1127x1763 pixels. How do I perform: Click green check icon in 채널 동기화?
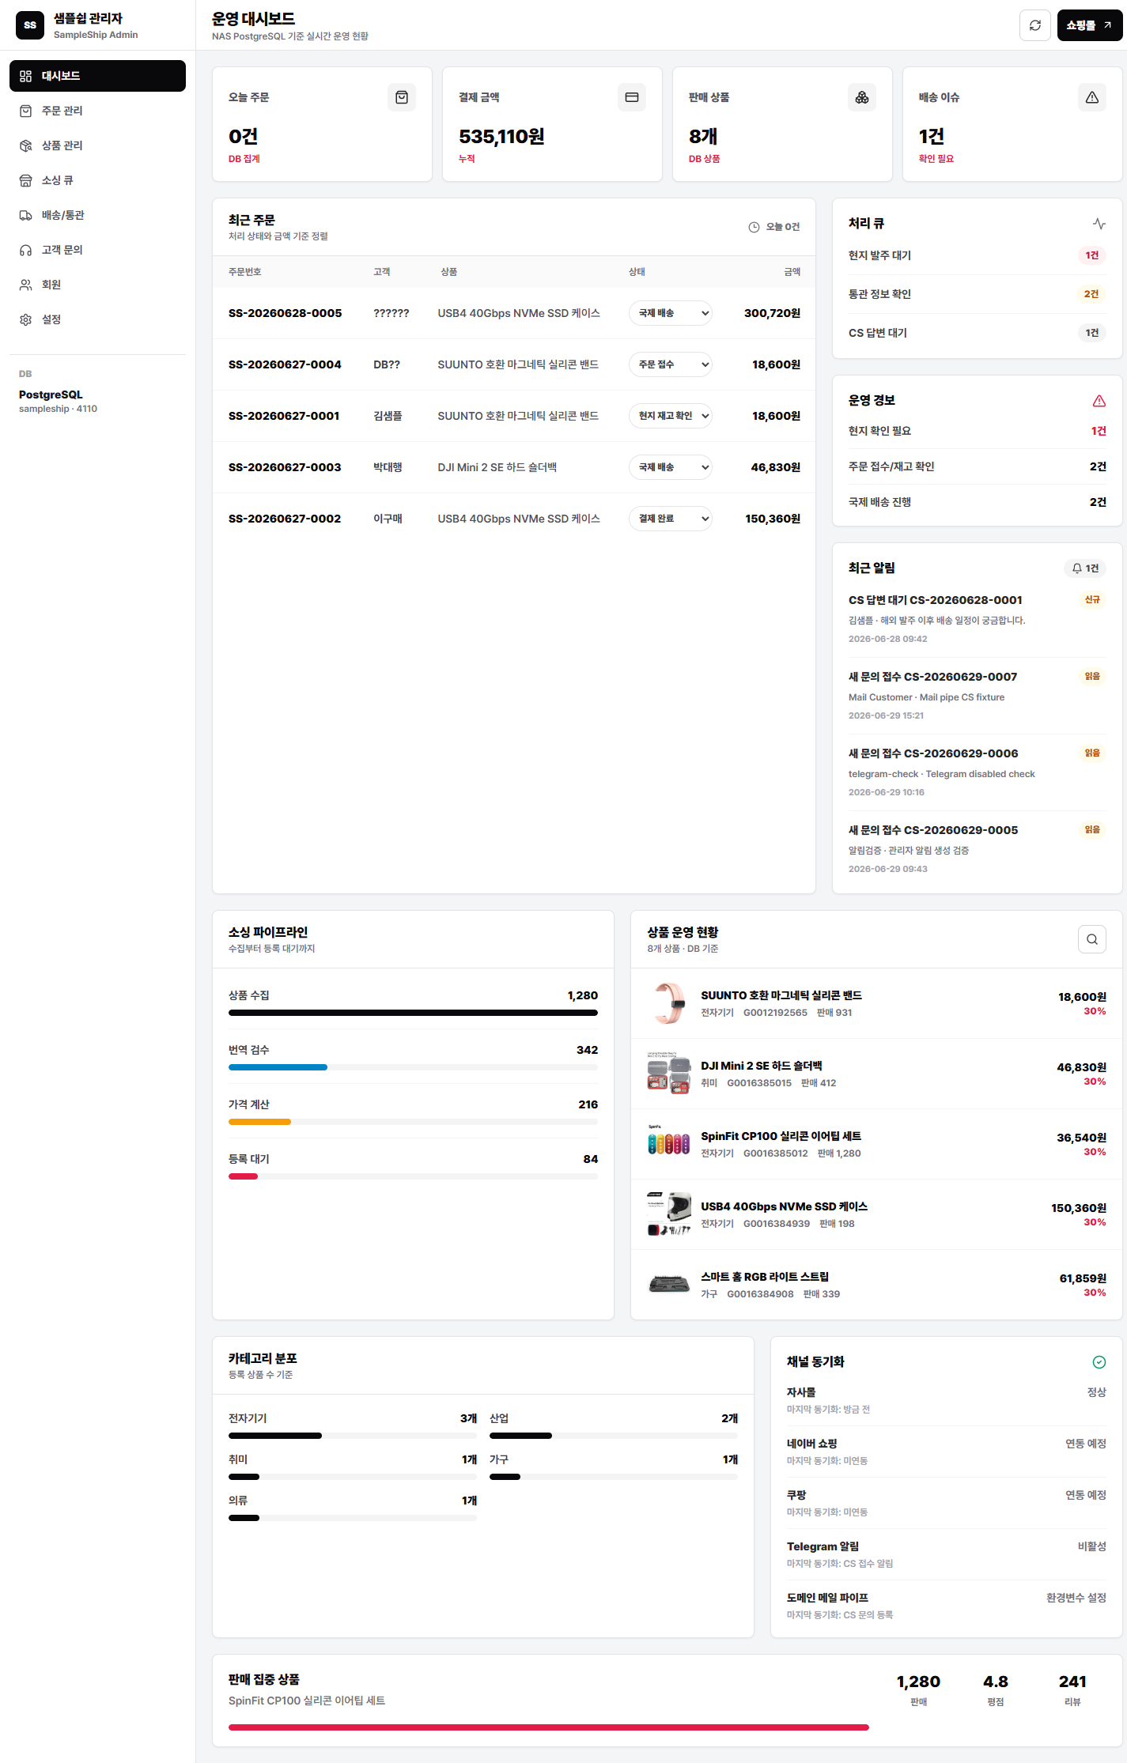[x=1099, y=1362]
